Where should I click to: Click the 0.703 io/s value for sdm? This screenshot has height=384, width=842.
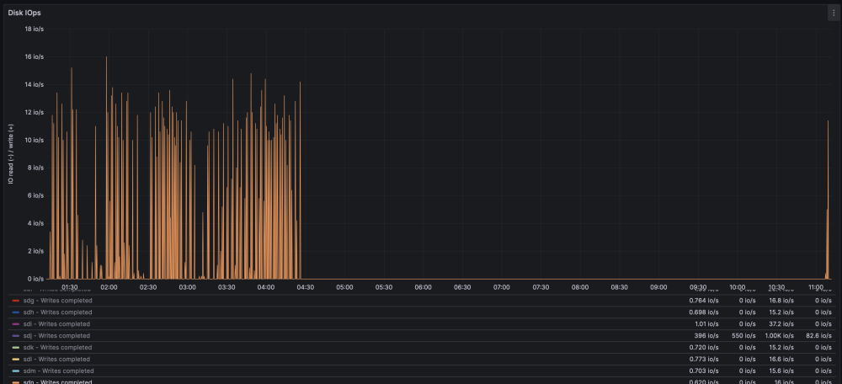(704, 371)
